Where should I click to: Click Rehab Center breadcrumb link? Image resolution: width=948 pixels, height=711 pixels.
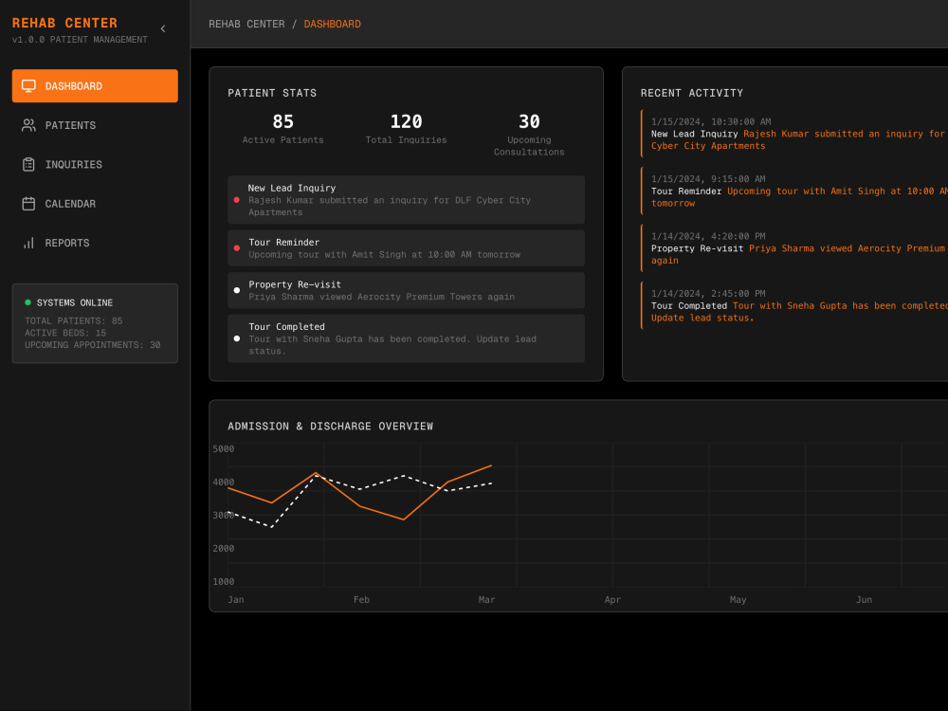246,25
